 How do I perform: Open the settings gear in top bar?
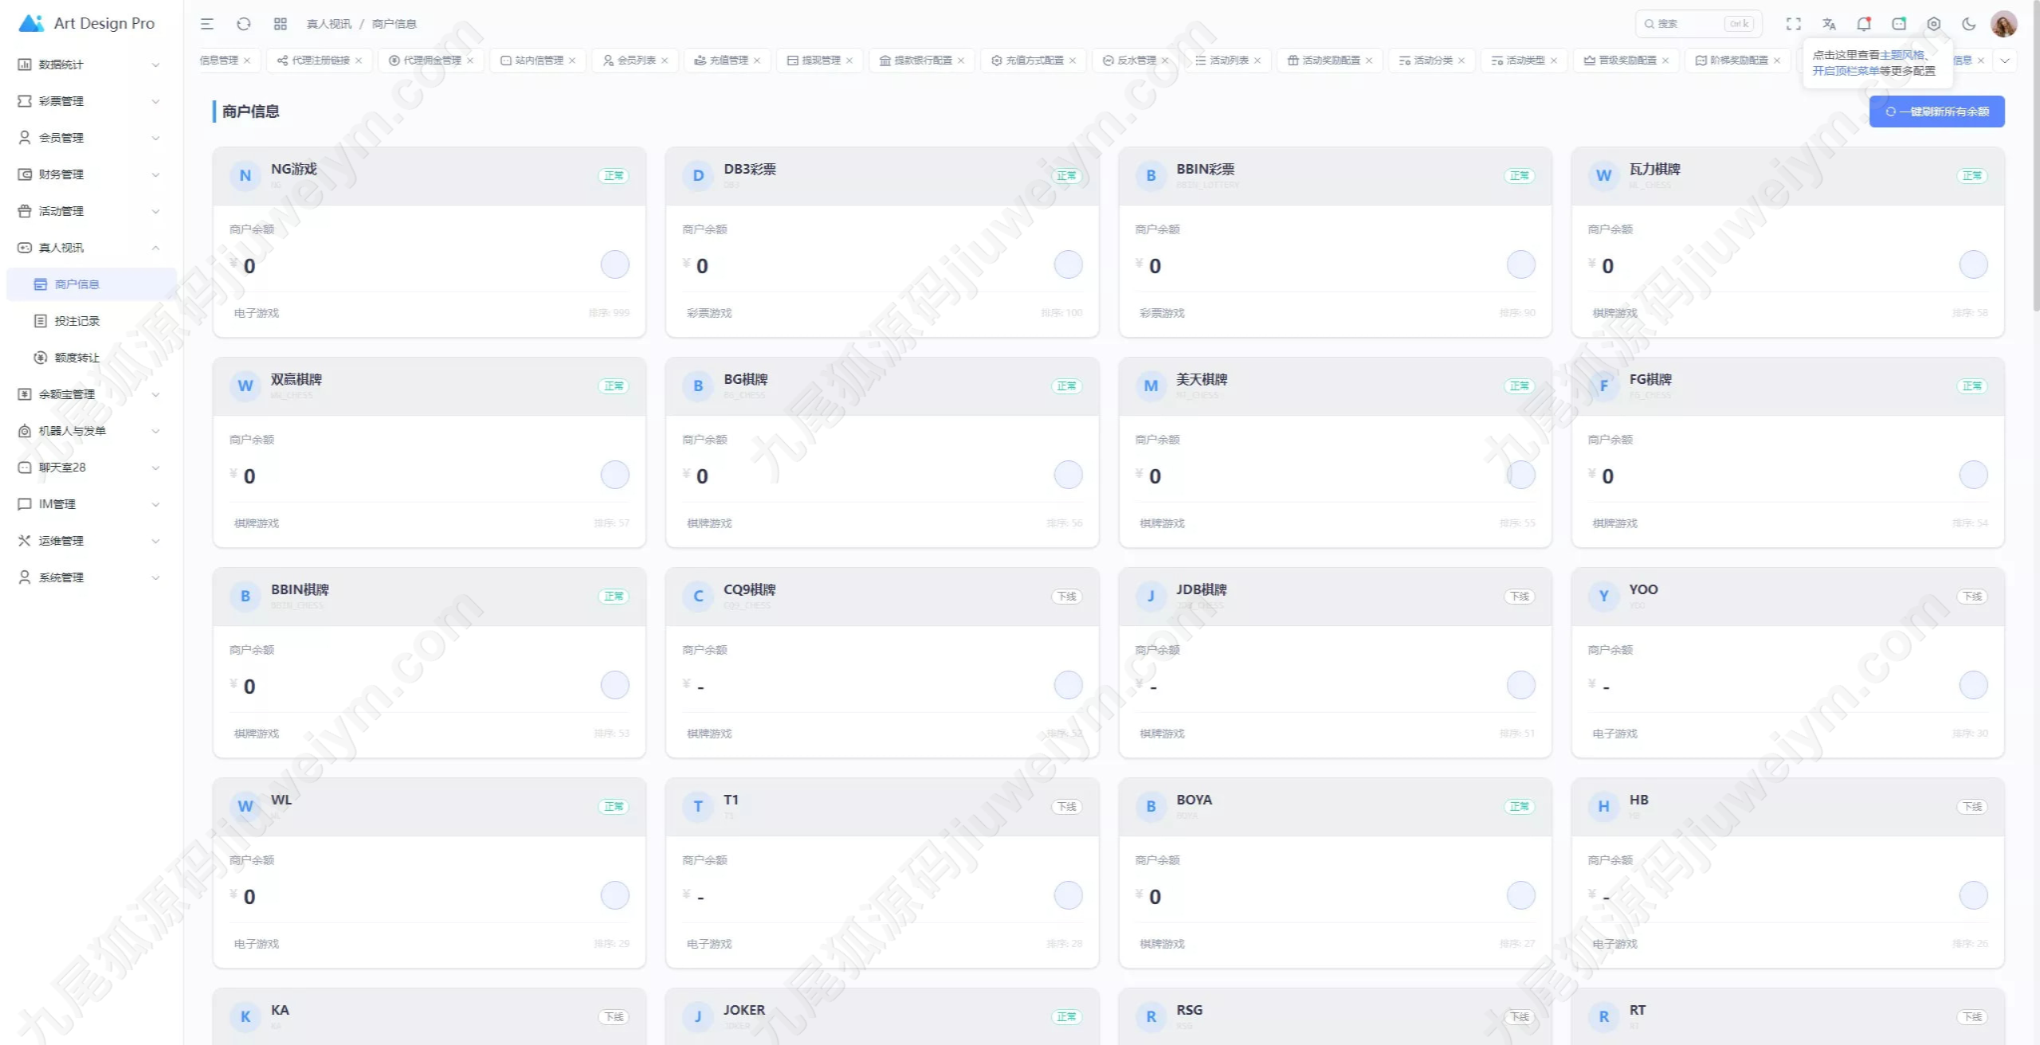(x=1934, y=24)
